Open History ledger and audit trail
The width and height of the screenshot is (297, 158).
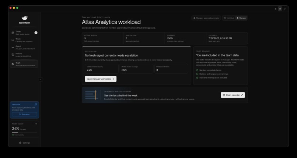24,55
